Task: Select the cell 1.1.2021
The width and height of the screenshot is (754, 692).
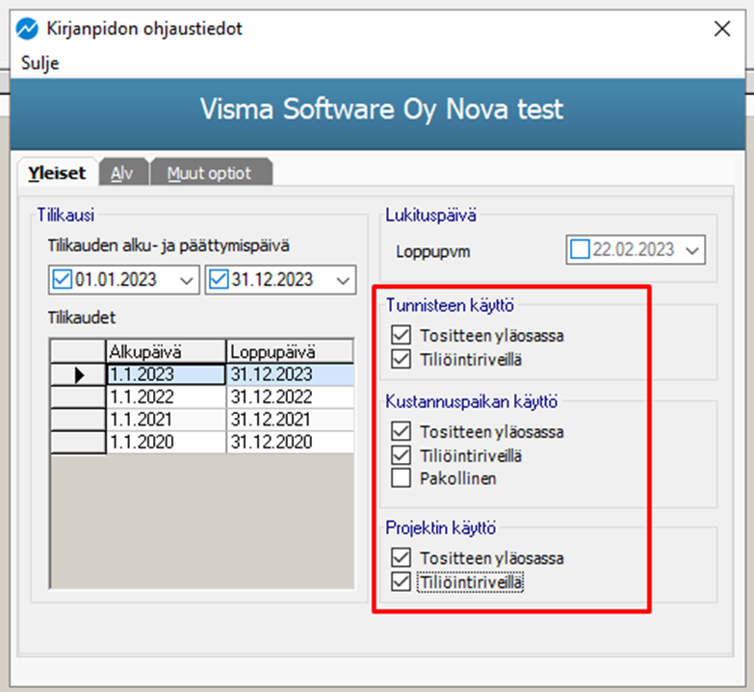Action: coord(166,420)
